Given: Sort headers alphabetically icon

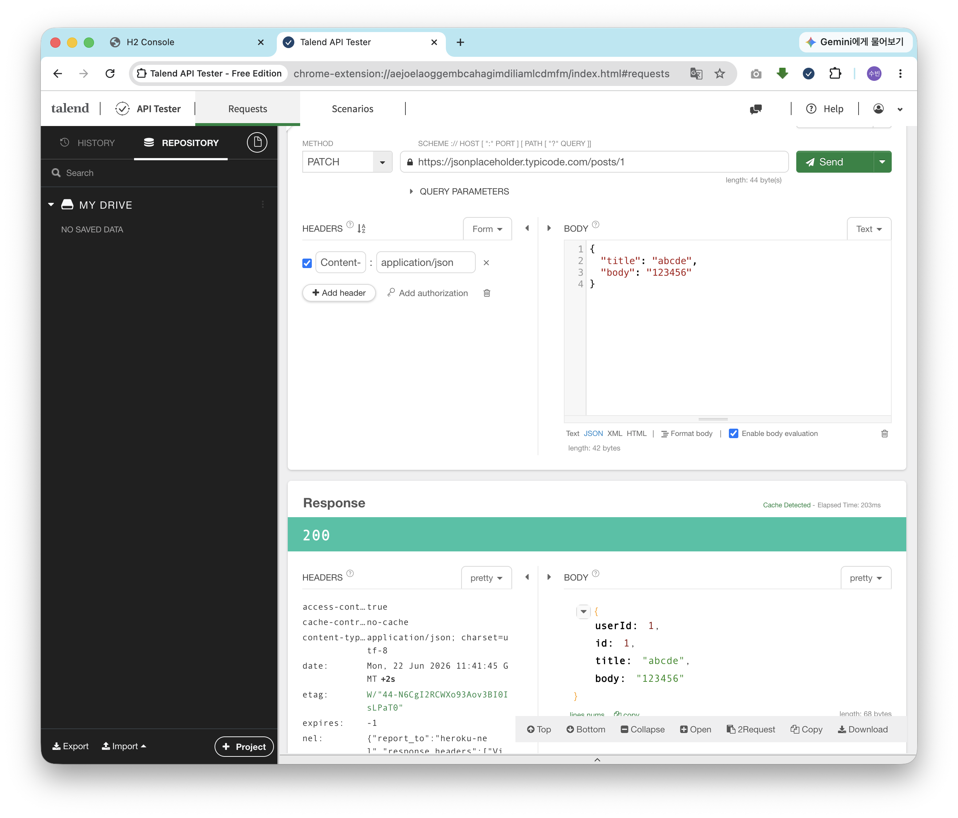Looking at the screenshot, I should click(x=362, y=228).
